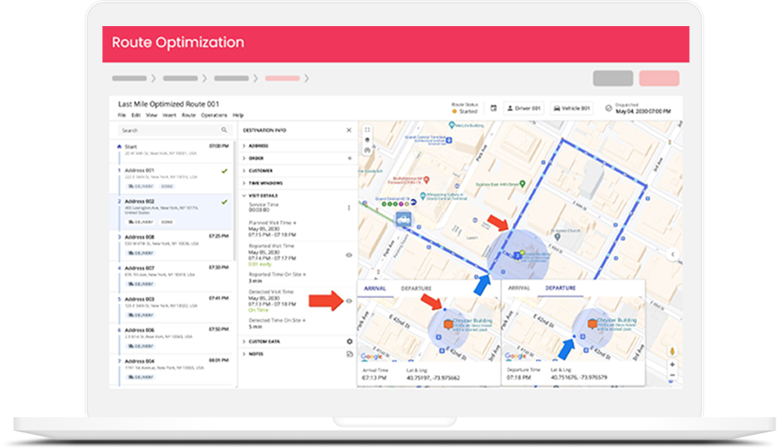778x448 pixels.
Task: Click the stop list search field
Action: 167,130
